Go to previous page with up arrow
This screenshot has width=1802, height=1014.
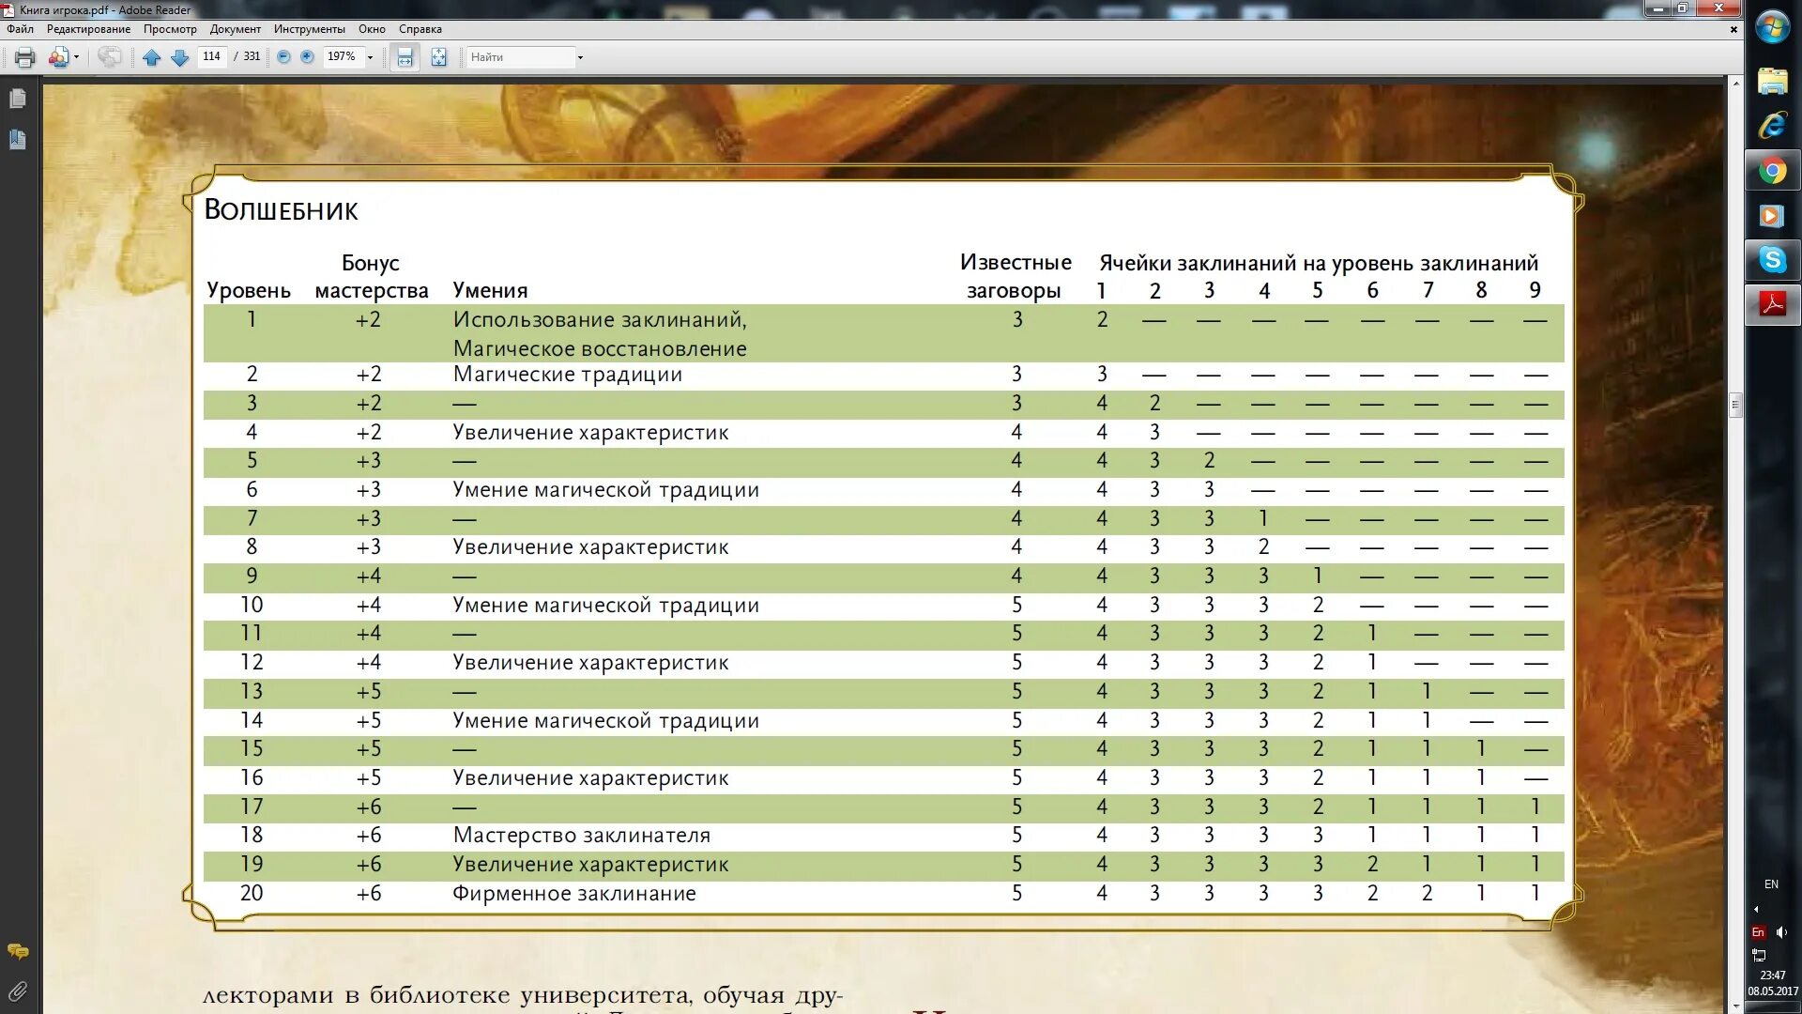[151, 57]
